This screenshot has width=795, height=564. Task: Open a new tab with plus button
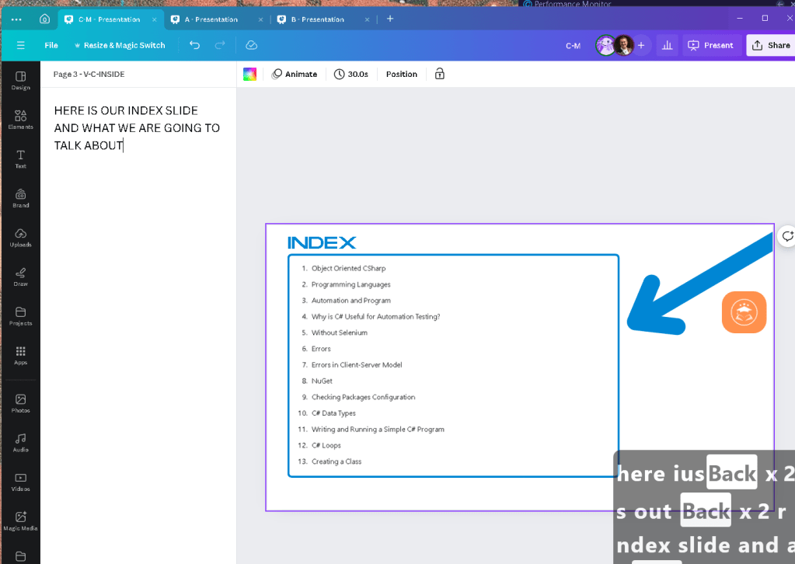coord(390,19)
